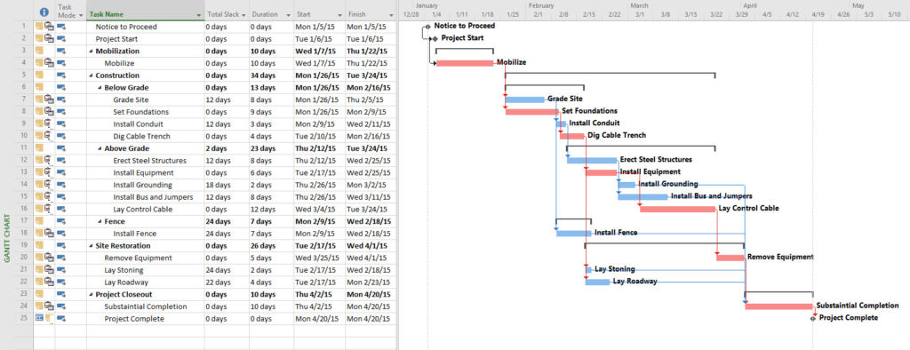Click the February month label in timescale
Image resolution: width=910 pixels, height=350 pixels.
click(x=541, y=5)
